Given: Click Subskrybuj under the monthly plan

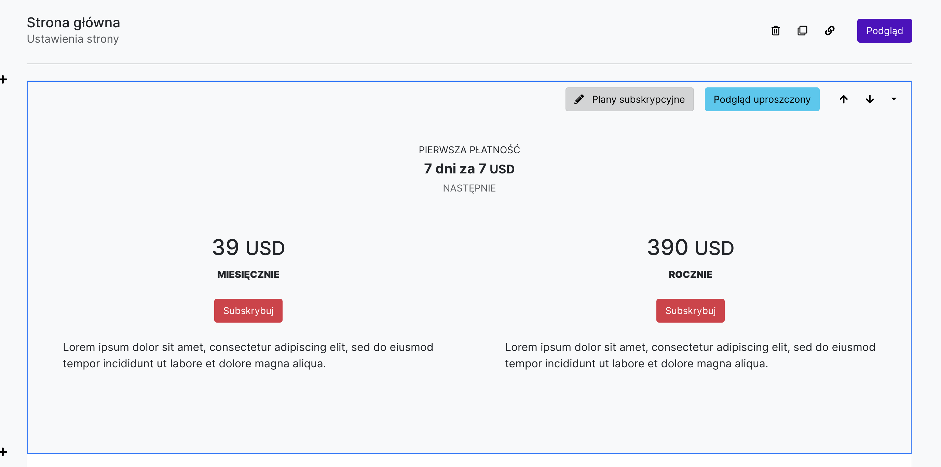Looking at the screenshot, I should coord(248,311).
